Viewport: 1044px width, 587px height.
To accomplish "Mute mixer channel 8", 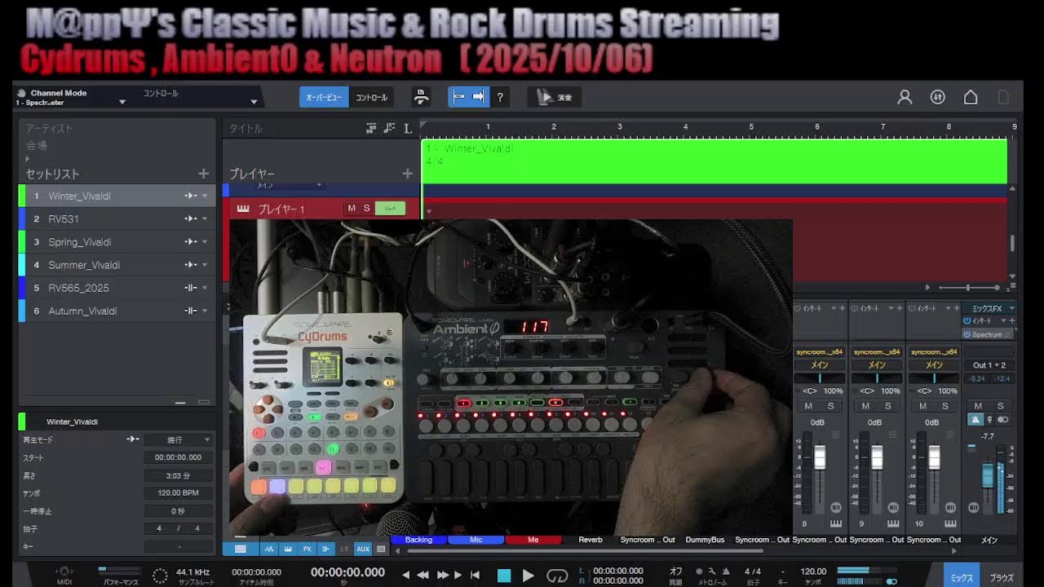I will (x=808, y=406).
